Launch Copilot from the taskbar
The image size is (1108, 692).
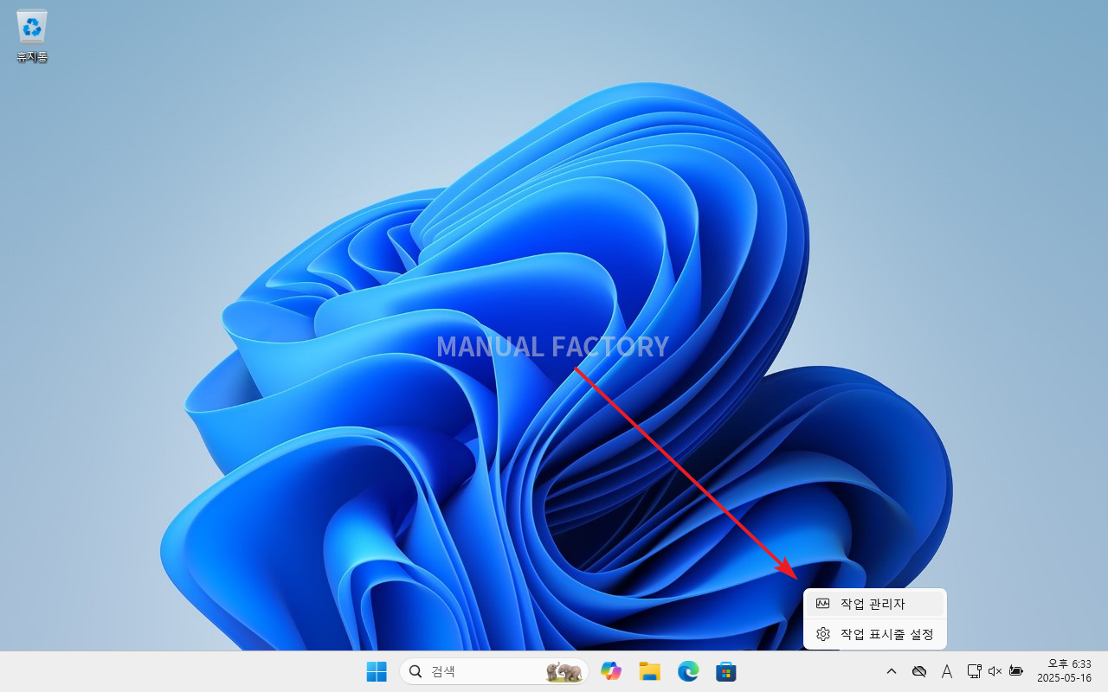click(x=612, y=671)
